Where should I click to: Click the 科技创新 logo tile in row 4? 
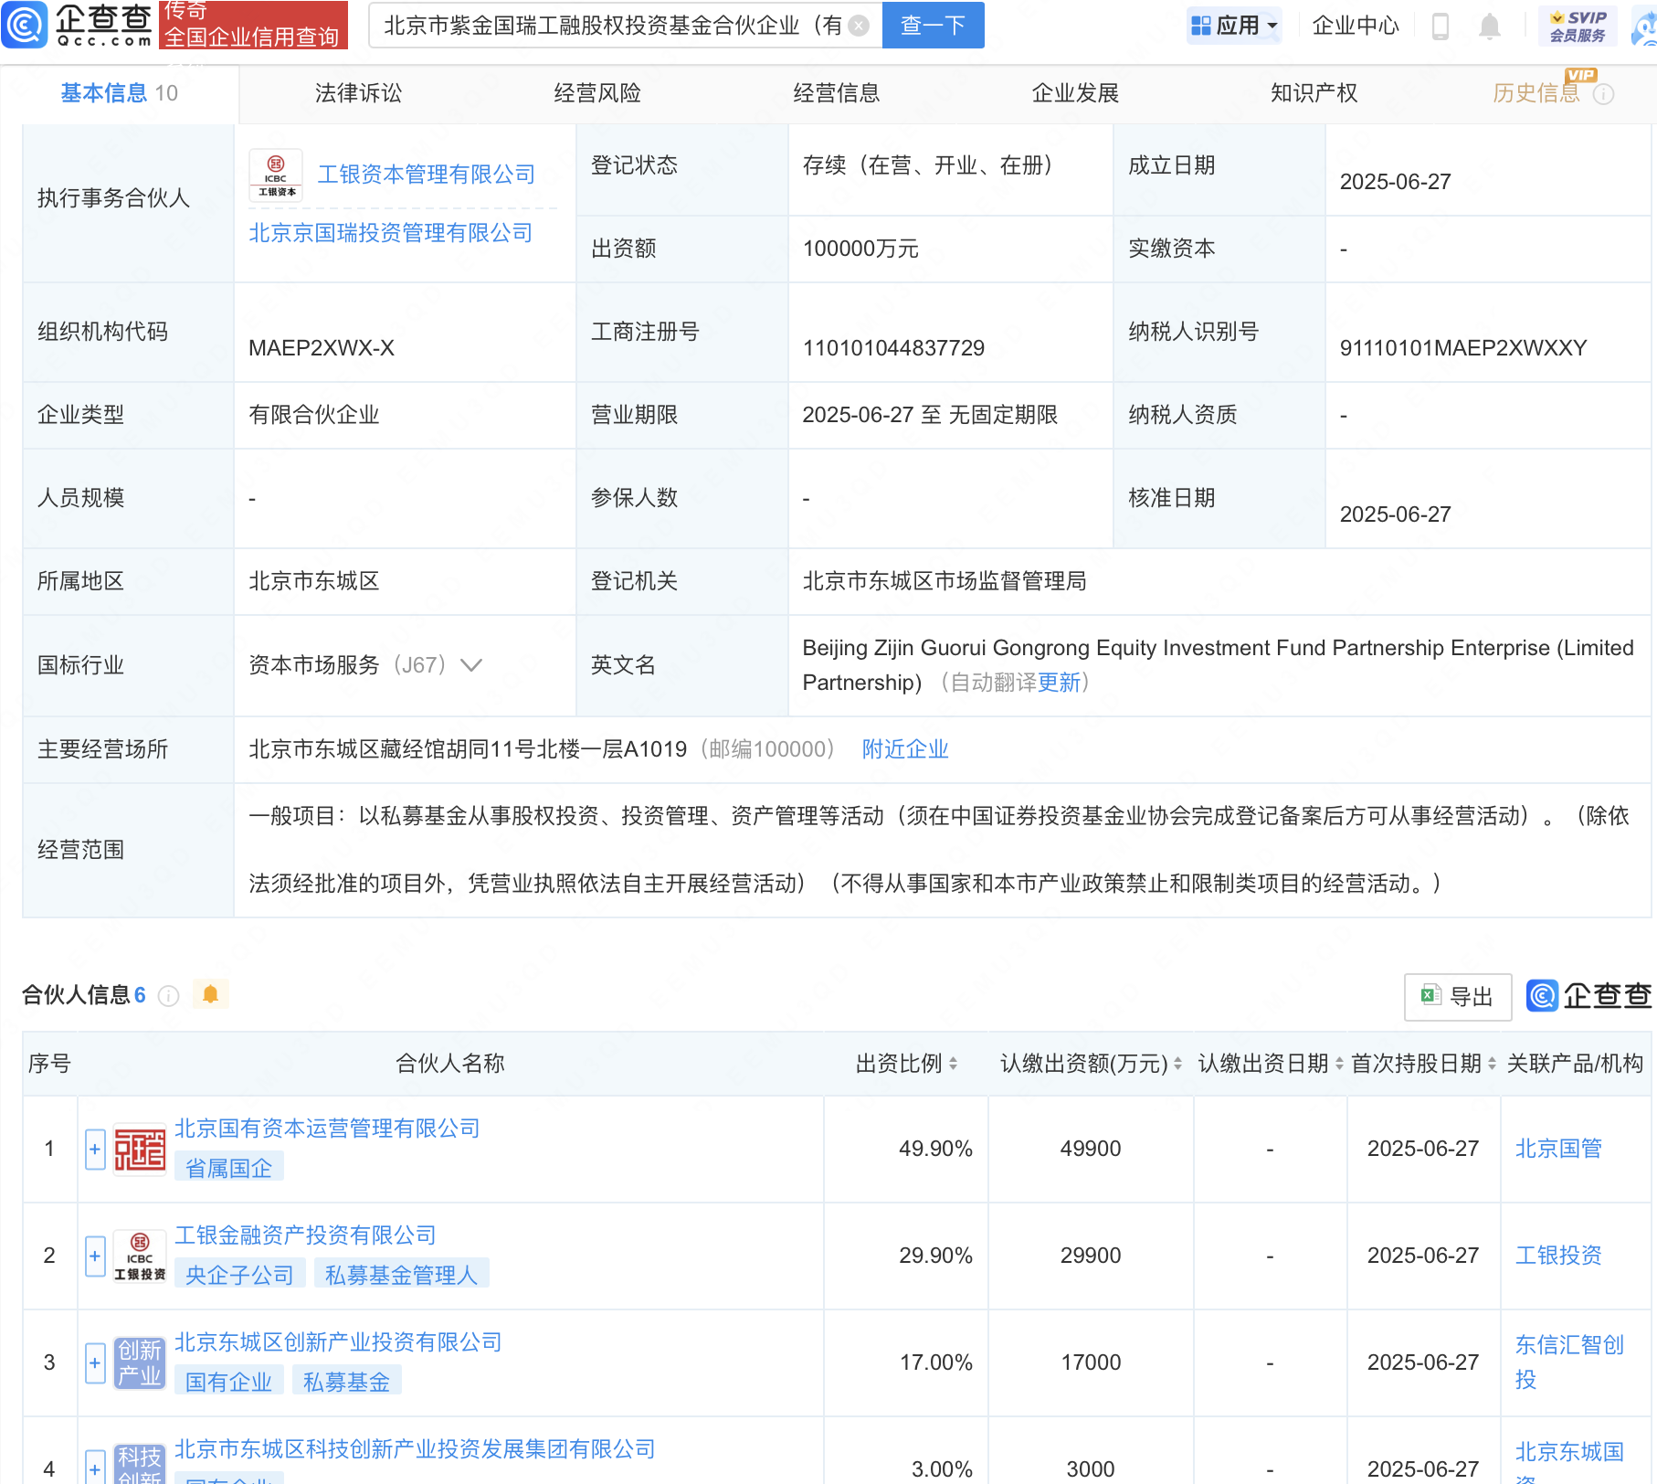(x=140, y=1464)
